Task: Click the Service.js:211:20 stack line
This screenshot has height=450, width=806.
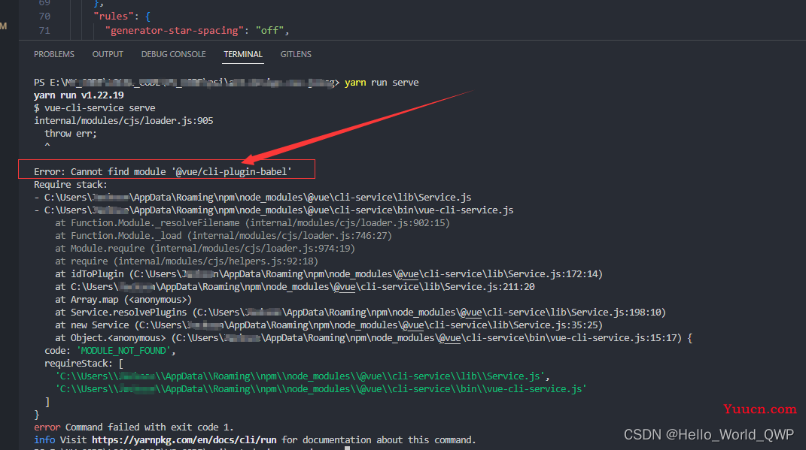Action: [x=295, y=287]
